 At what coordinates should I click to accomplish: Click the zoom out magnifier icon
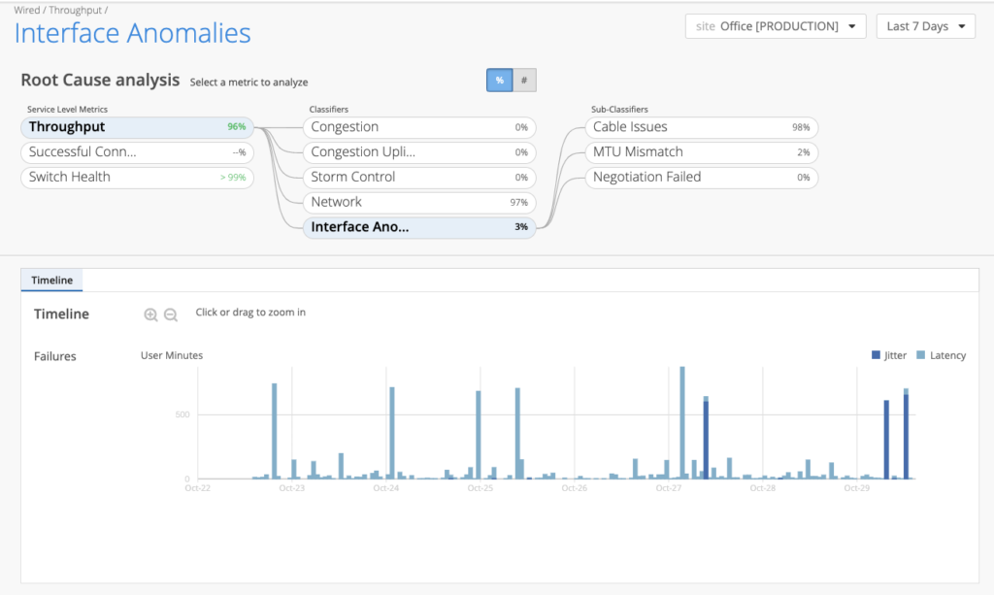171,314
